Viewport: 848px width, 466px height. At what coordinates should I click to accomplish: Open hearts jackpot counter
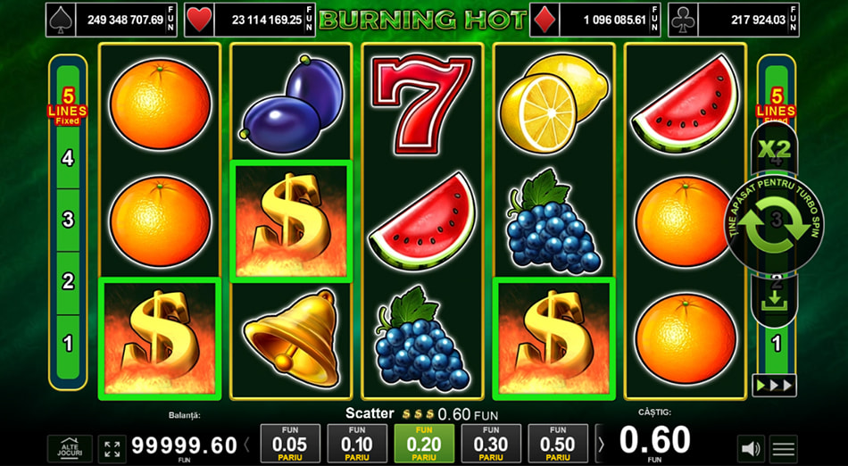(249, 20)
